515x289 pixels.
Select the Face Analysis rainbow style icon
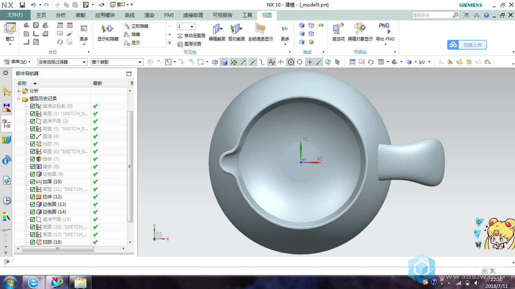coord(321,25)
